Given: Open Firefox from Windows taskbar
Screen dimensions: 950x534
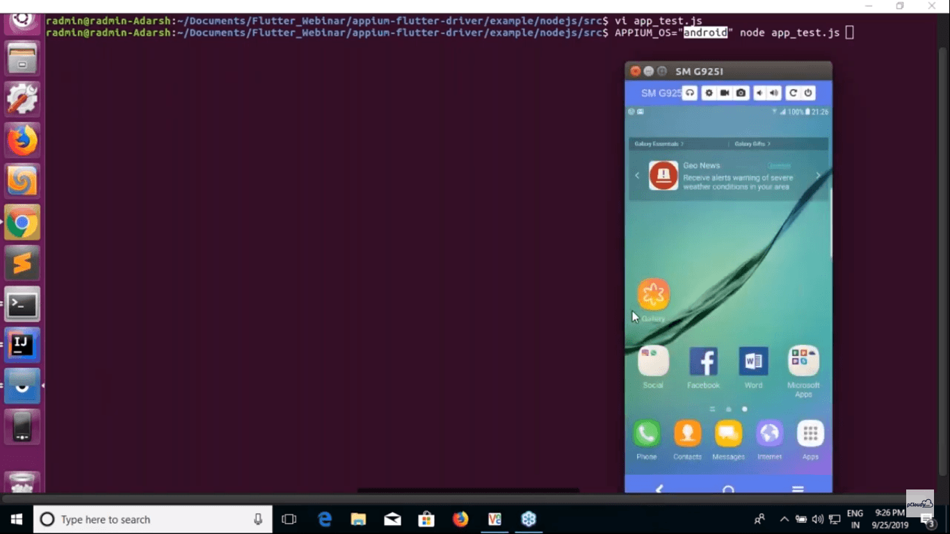Looking at the screenshot, I should point(460,519).
